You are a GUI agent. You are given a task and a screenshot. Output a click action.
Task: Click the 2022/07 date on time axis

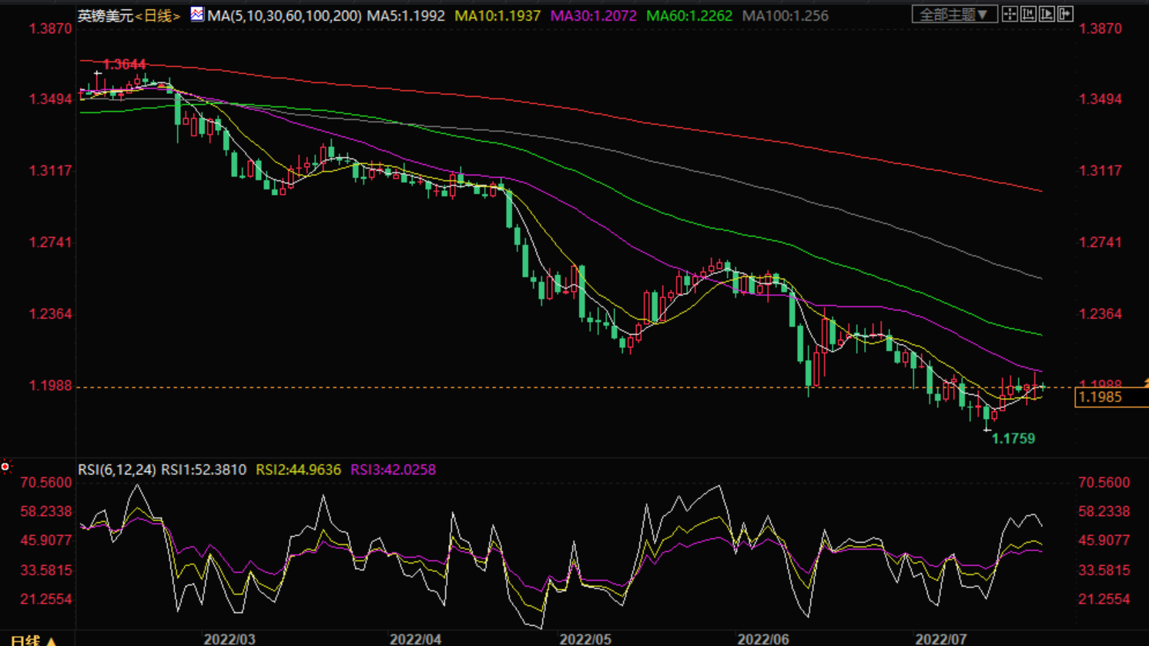click(940, 639)
